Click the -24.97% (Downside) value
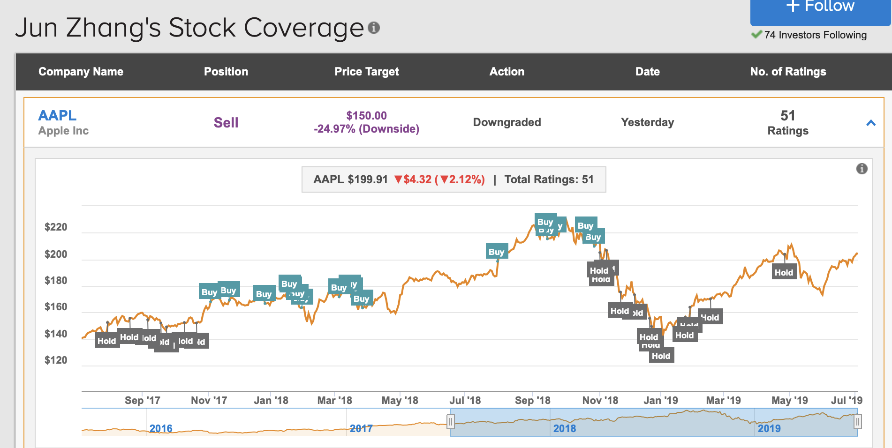Screen dimensions: 892x448 [367, 129]
